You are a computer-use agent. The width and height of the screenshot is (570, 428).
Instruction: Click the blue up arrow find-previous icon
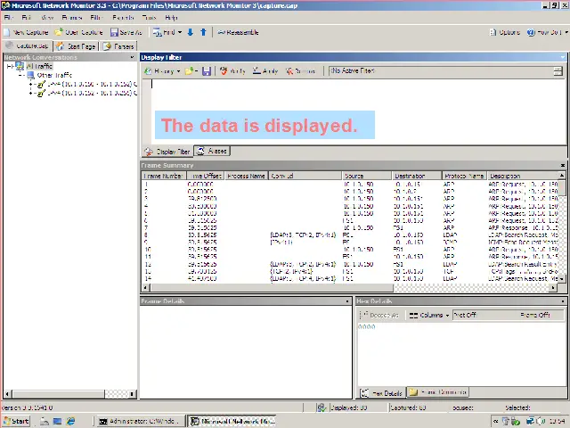[x=204, y=32]
